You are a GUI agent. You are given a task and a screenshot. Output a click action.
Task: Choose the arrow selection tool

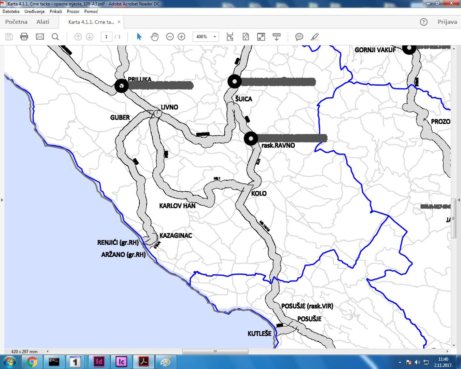139,37
